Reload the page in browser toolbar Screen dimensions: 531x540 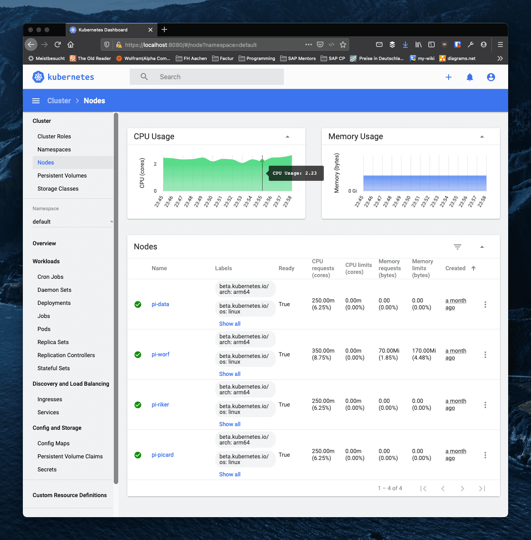(x=58, y=44)
